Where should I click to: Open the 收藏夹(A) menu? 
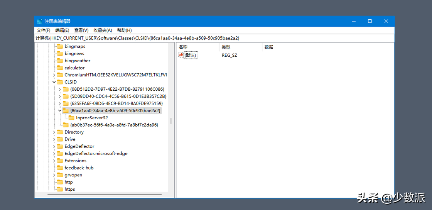[x=103, y=30]
